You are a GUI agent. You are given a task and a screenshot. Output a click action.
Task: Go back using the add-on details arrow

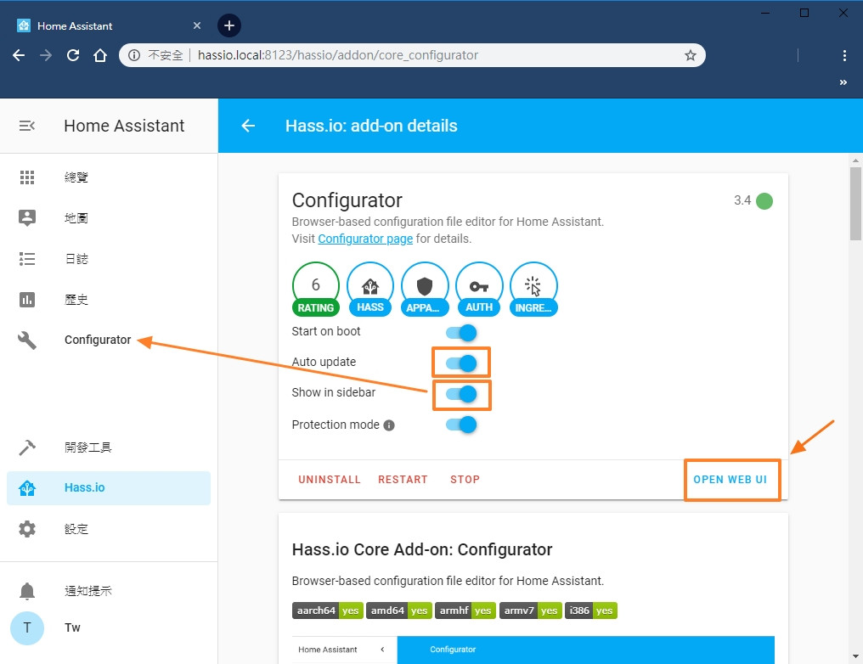pos(248,126)
